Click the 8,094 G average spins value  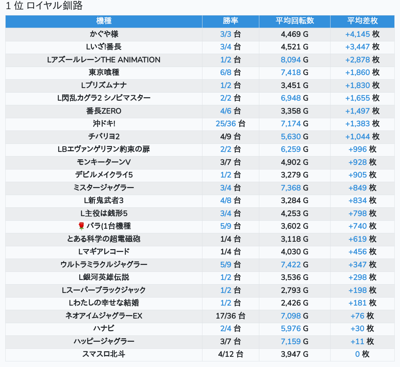[291, 60]
